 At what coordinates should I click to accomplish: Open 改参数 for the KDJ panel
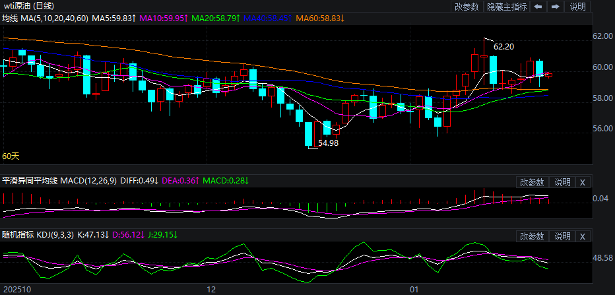pyautogui.click(x=532, y=236)
